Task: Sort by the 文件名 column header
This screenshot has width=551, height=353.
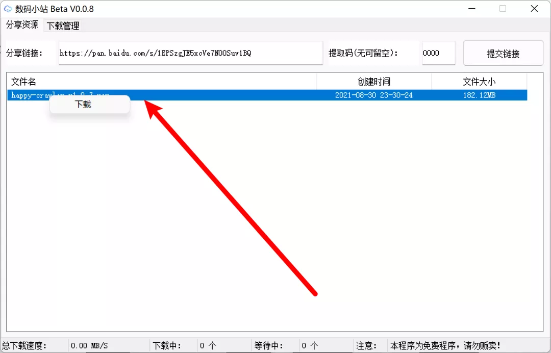Action: click(x=162, y=82)
